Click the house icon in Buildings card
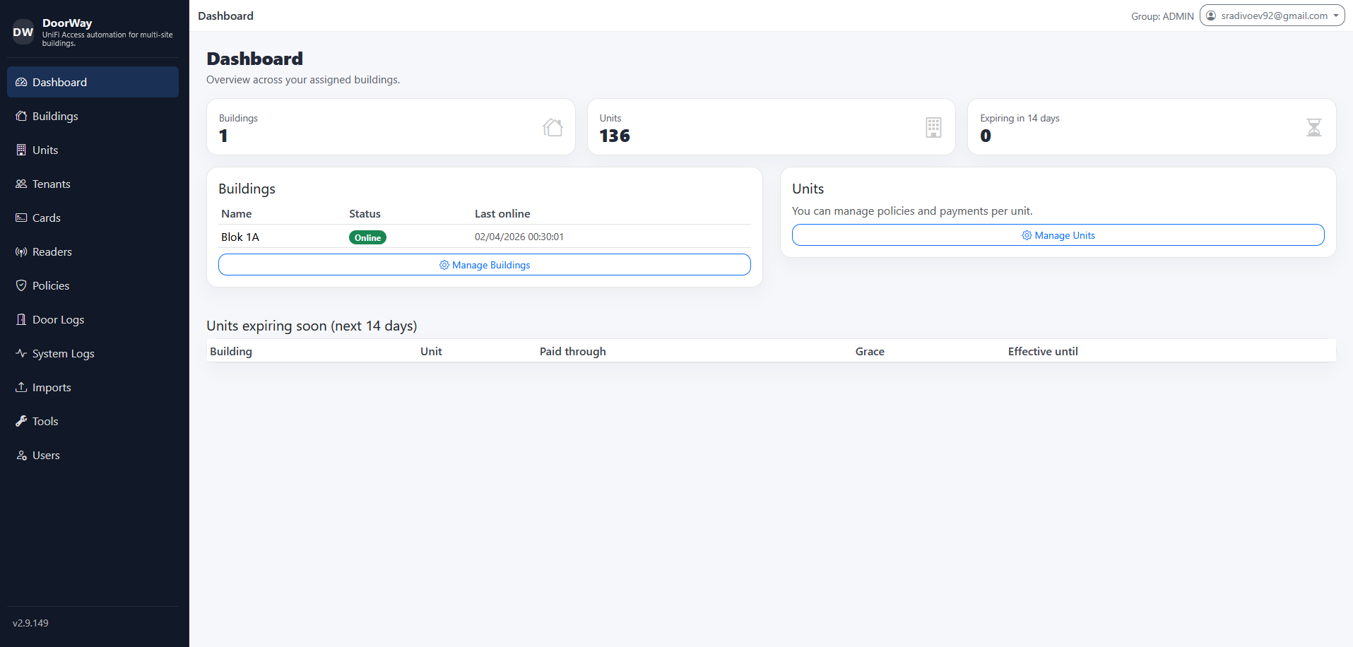Screen dimensions: 1353x647 click(553, 127)
